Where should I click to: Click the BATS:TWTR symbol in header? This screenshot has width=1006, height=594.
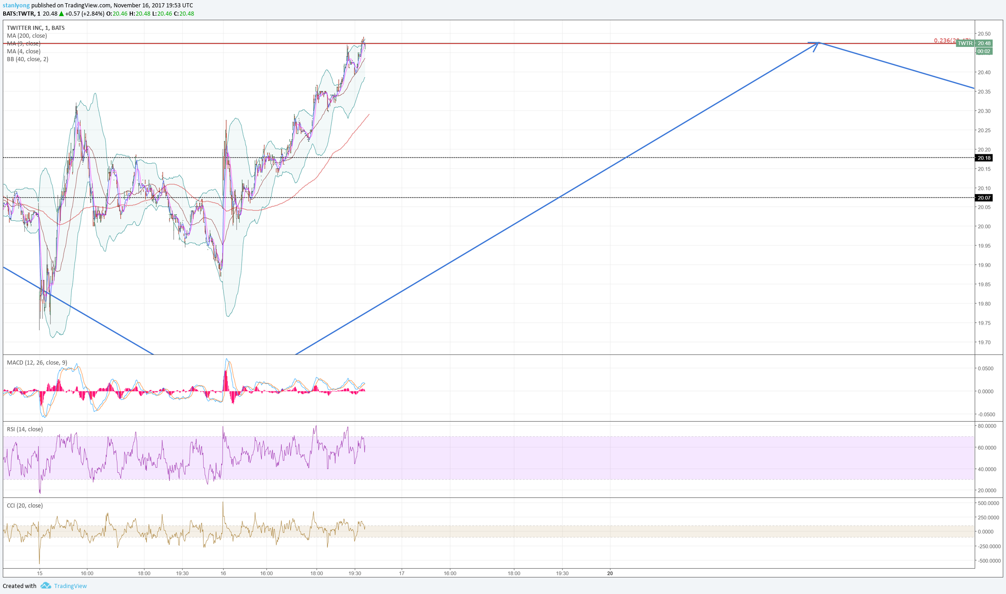18,13
